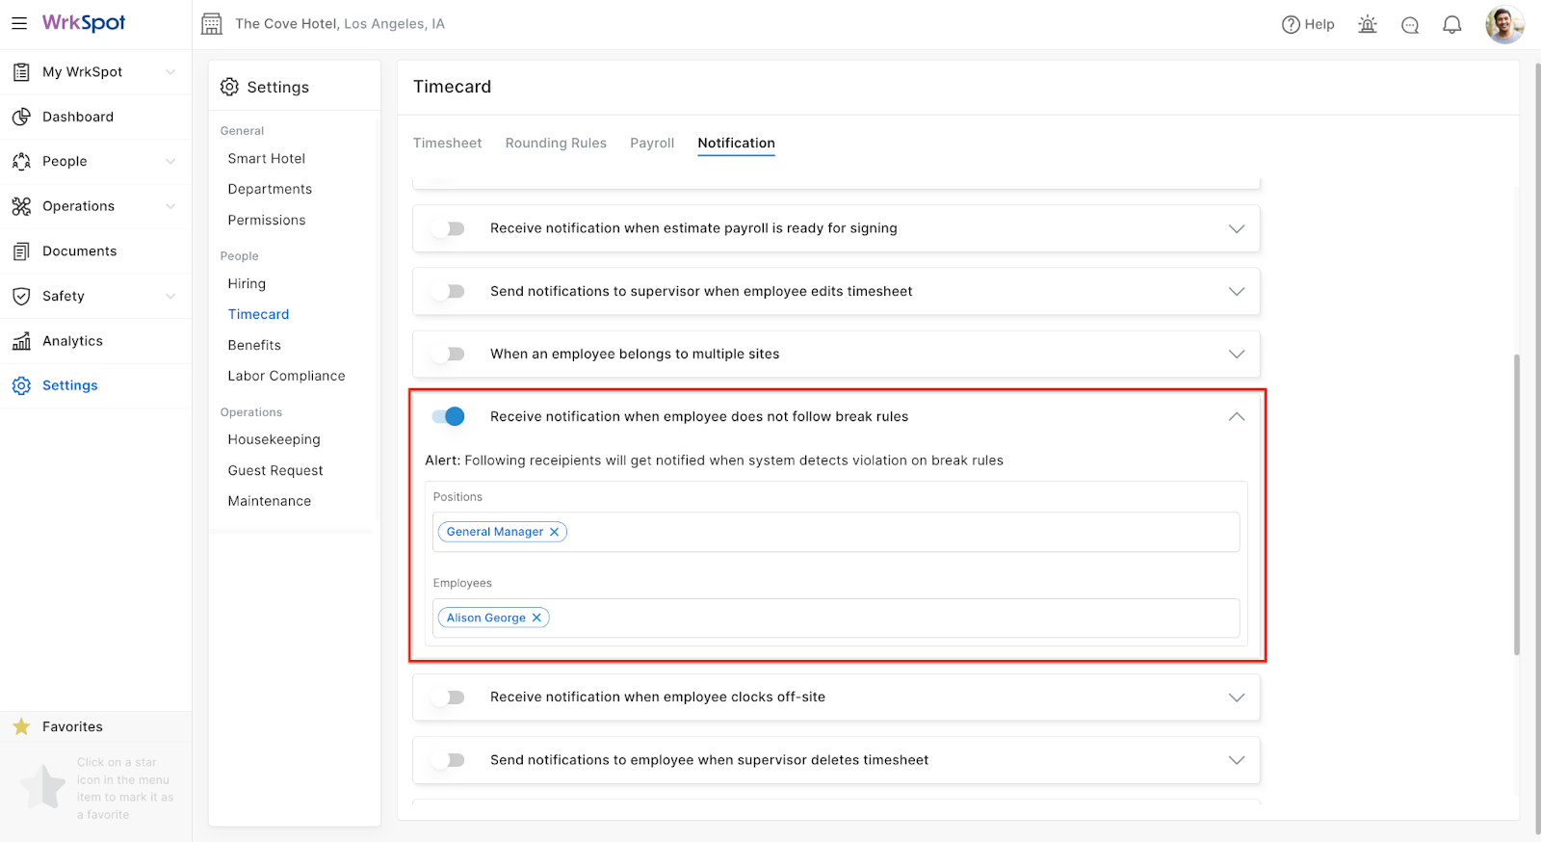Collapse the break rules notification section
The height and width of the screenshot is (842, 1541).
click(x=1237, y=416)
